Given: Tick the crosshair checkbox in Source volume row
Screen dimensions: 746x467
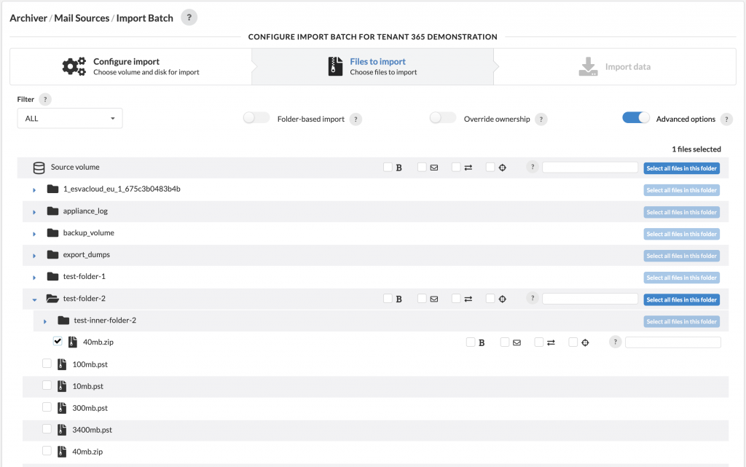Looking at the screenshot, I should click(x=490, y=167).
